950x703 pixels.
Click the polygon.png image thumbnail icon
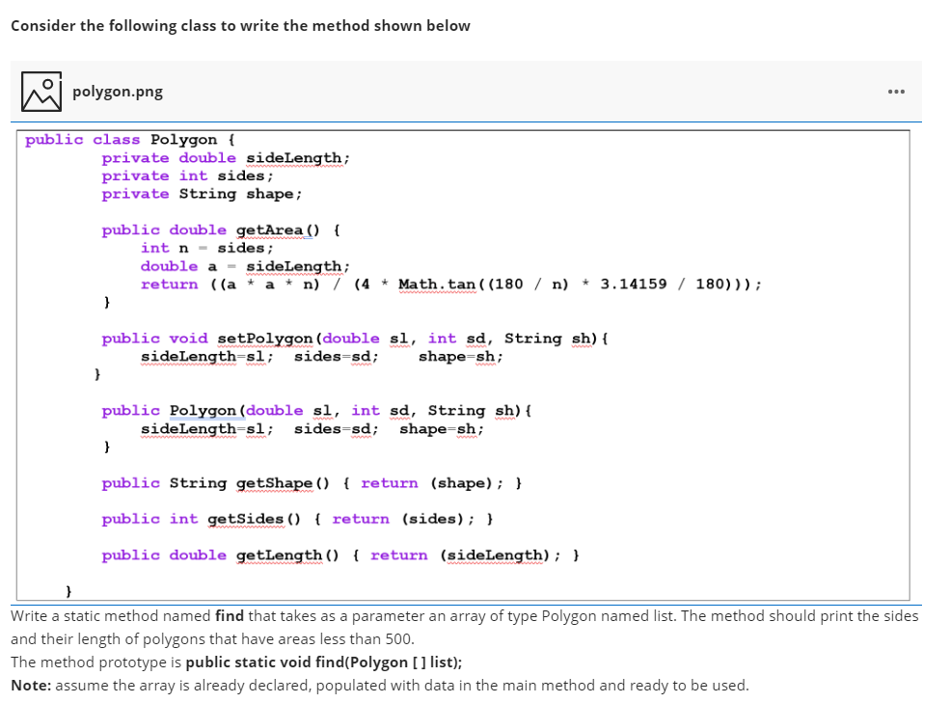pyautogui.click(x=41, y=91)
